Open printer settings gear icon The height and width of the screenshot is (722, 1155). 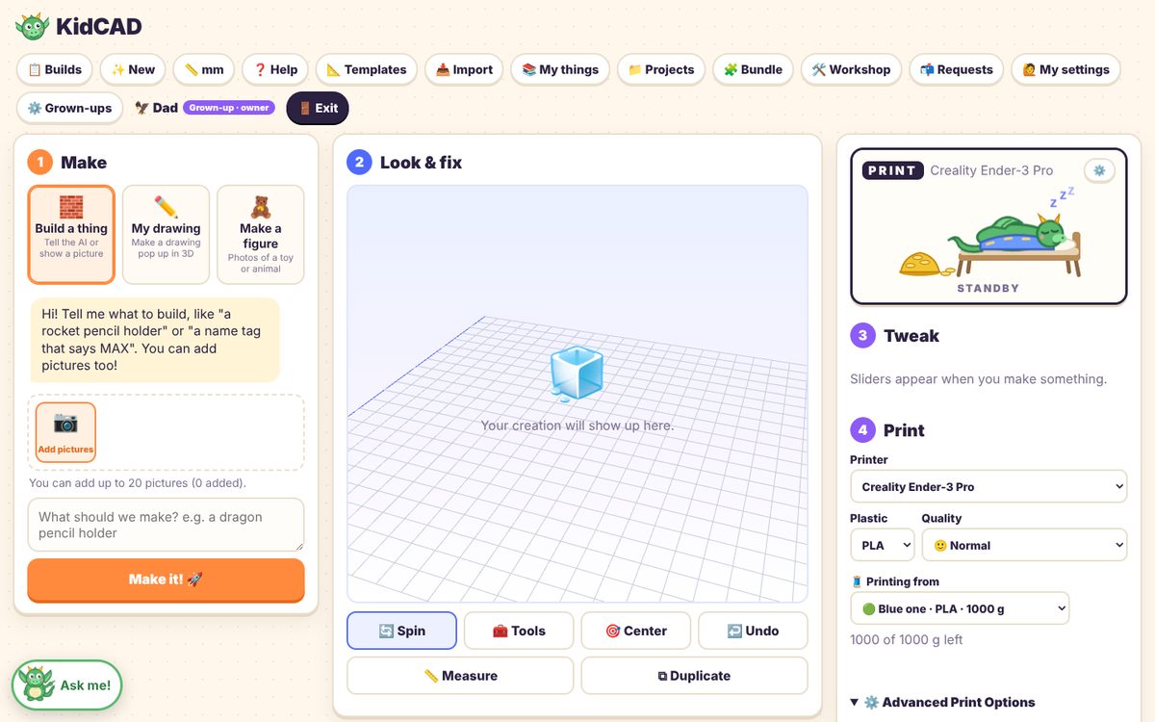point(1099,170)
